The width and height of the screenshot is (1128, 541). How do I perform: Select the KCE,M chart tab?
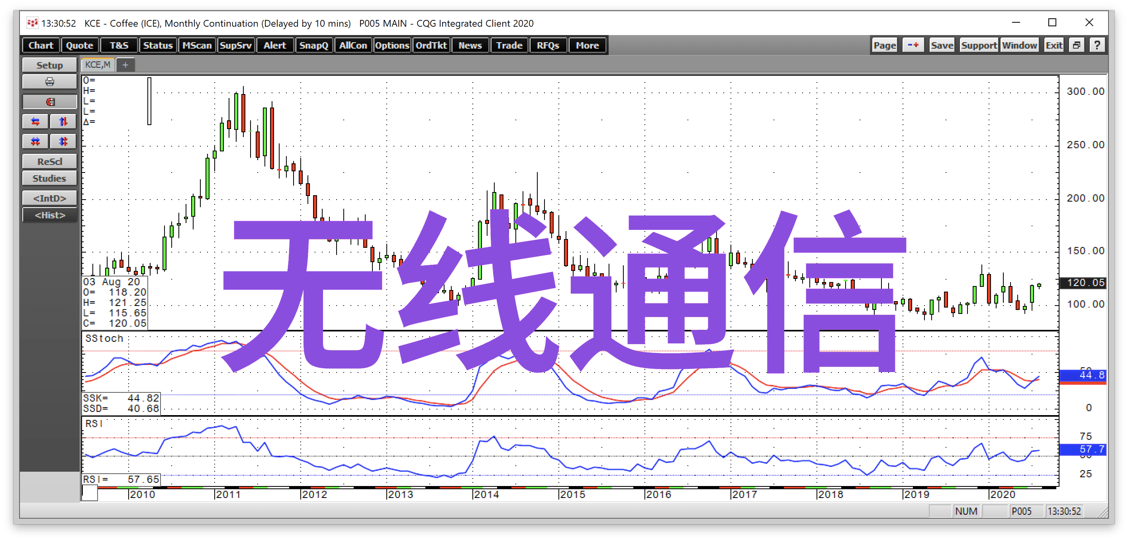[98, 65]
